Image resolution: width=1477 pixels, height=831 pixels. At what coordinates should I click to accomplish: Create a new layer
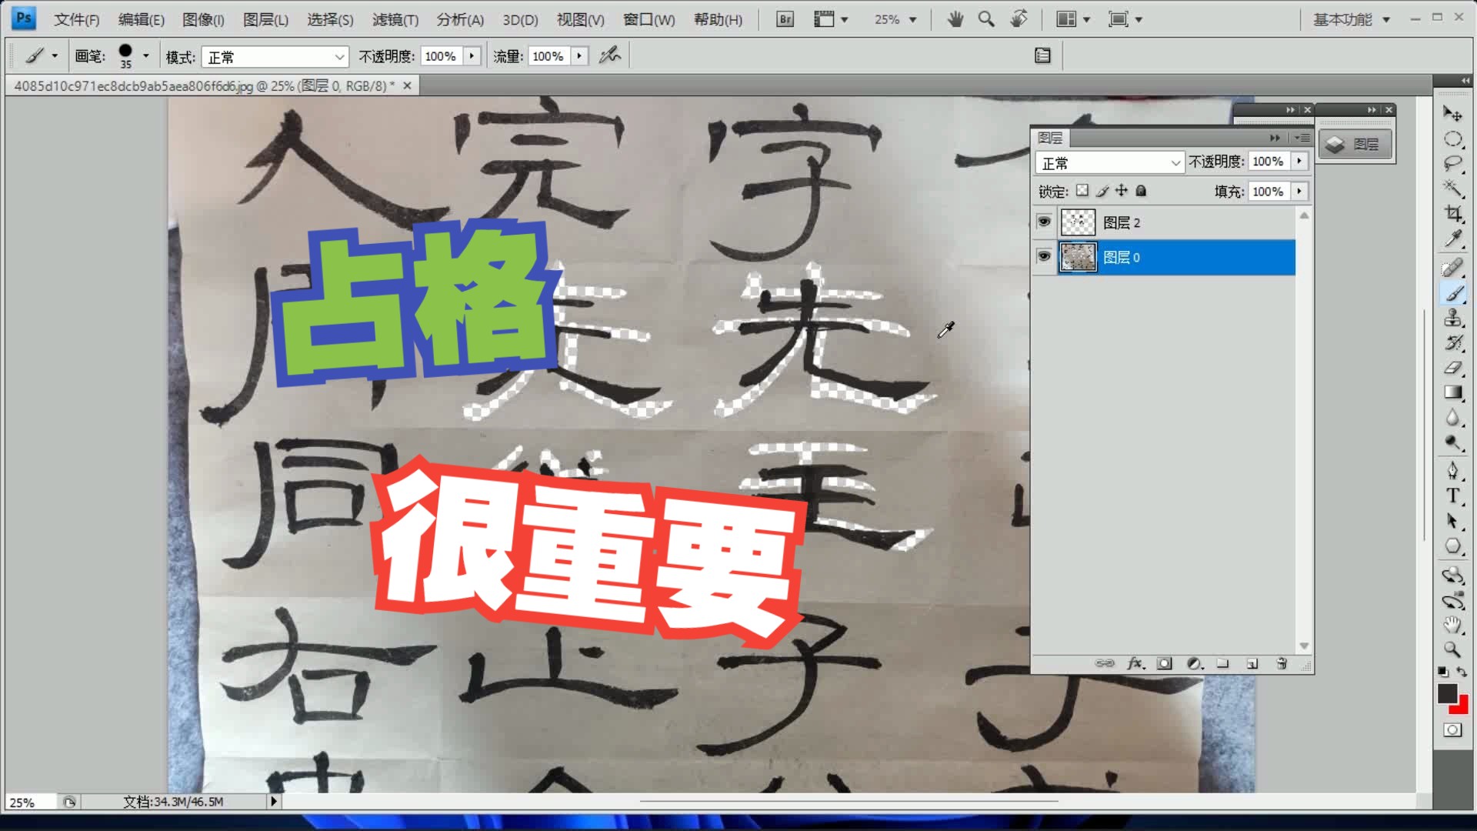1252,663
